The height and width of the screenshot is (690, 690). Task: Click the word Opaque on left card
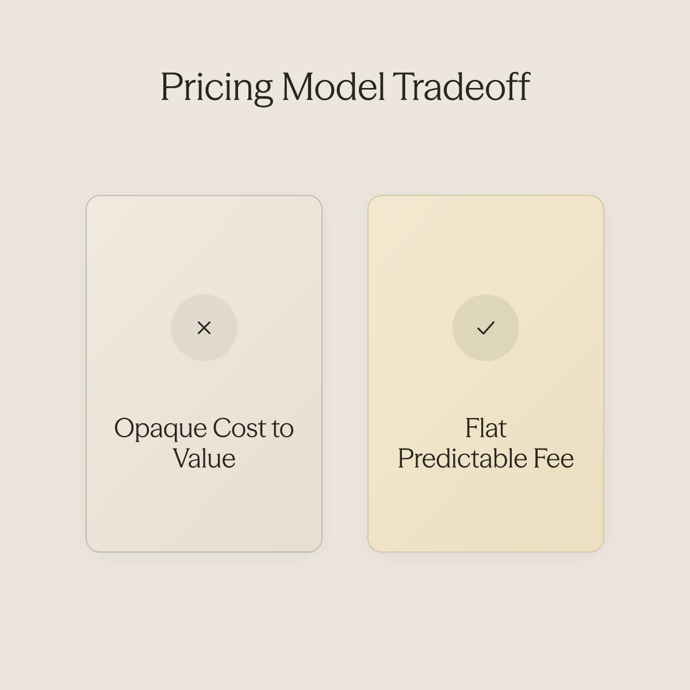point(160,429)
